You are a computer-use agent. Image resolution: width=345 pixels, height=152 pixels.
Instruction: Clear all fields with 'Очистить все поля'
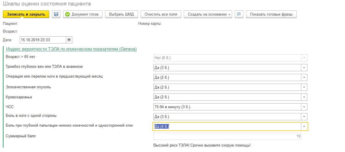tap(161, 14)
